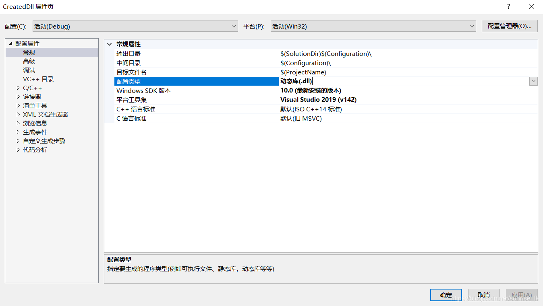Open the 配置(C) Debug dropdown
543x306 pixels.
point(135,26)
